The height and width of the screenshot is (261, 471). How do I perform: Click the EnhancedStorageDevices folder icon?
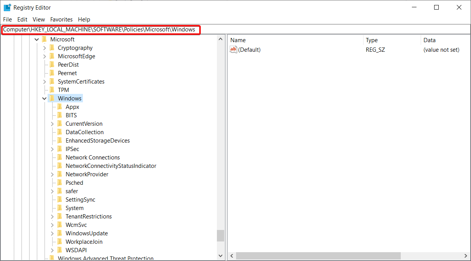(59, 140)
